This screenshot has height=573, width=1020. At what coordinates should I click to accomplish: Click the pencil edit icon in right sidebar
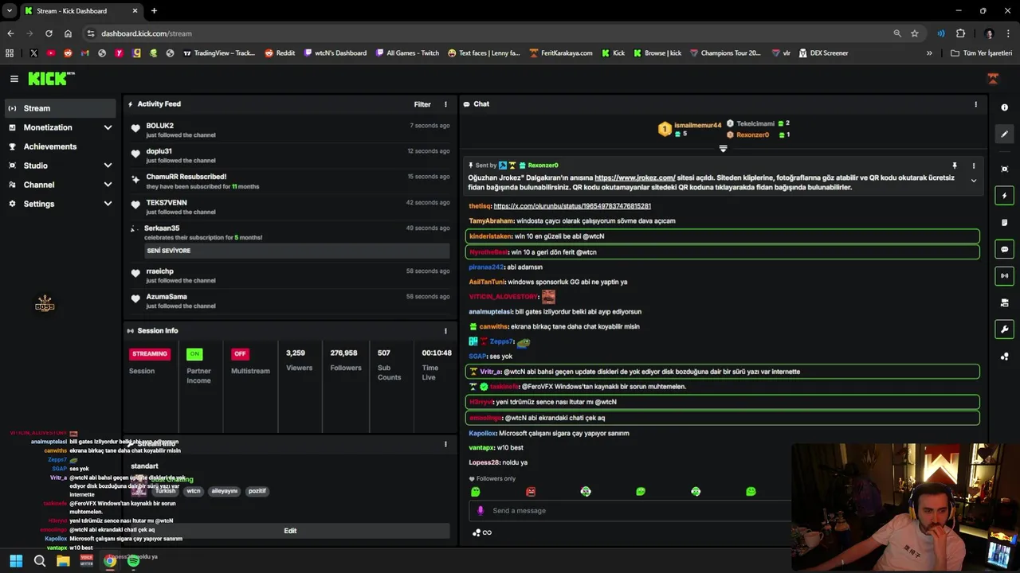[1004, 134]
